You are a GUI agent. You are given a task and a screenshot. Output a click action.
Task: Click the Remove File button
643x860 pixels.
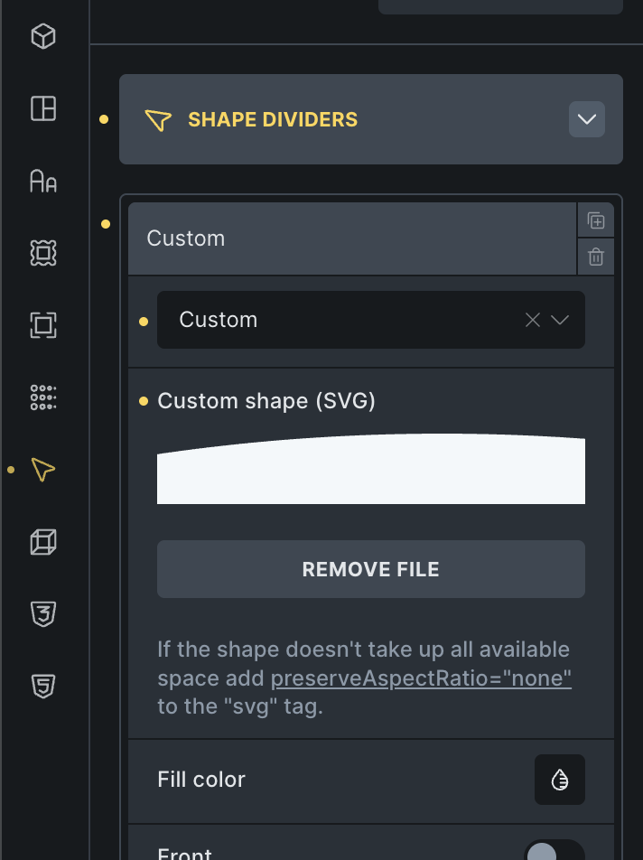click(x=370, y=569)
